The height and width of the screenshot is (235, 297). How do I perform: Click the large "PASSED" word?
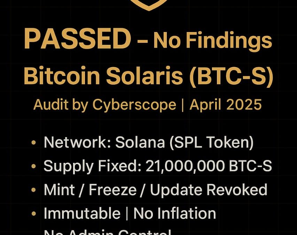tap(77, 39)
